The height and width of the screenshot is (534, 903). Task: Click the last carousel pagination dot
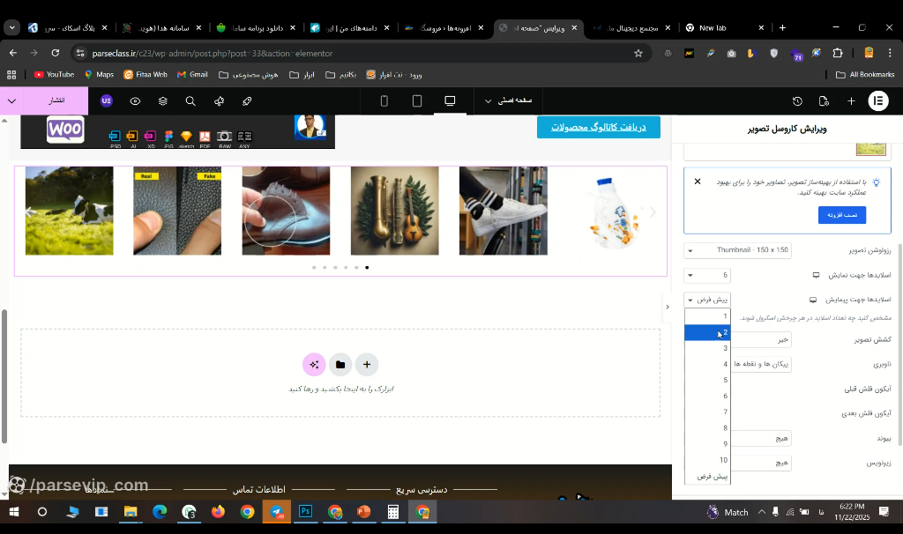(367, 268)
